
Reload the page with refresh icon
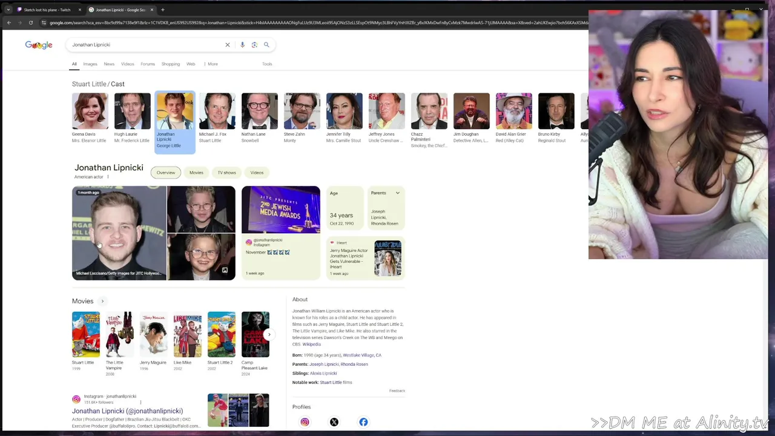pos(31,22)
